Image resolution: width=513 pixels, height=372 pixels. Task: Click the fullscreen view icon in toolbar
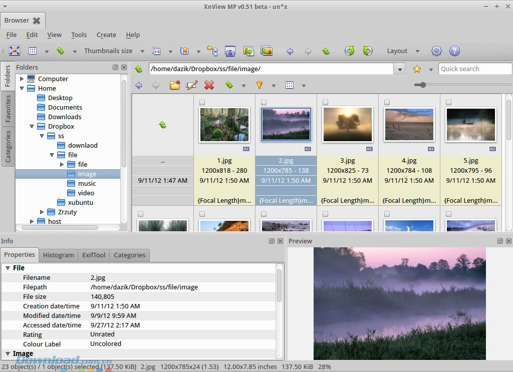14,51
